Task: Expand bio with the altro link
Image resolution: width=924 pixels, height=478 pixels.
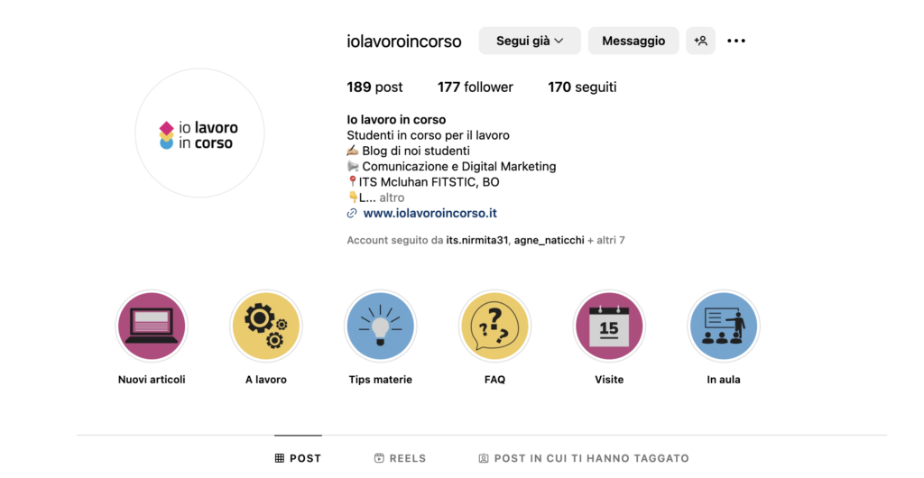Action: [x=392, y=198]
